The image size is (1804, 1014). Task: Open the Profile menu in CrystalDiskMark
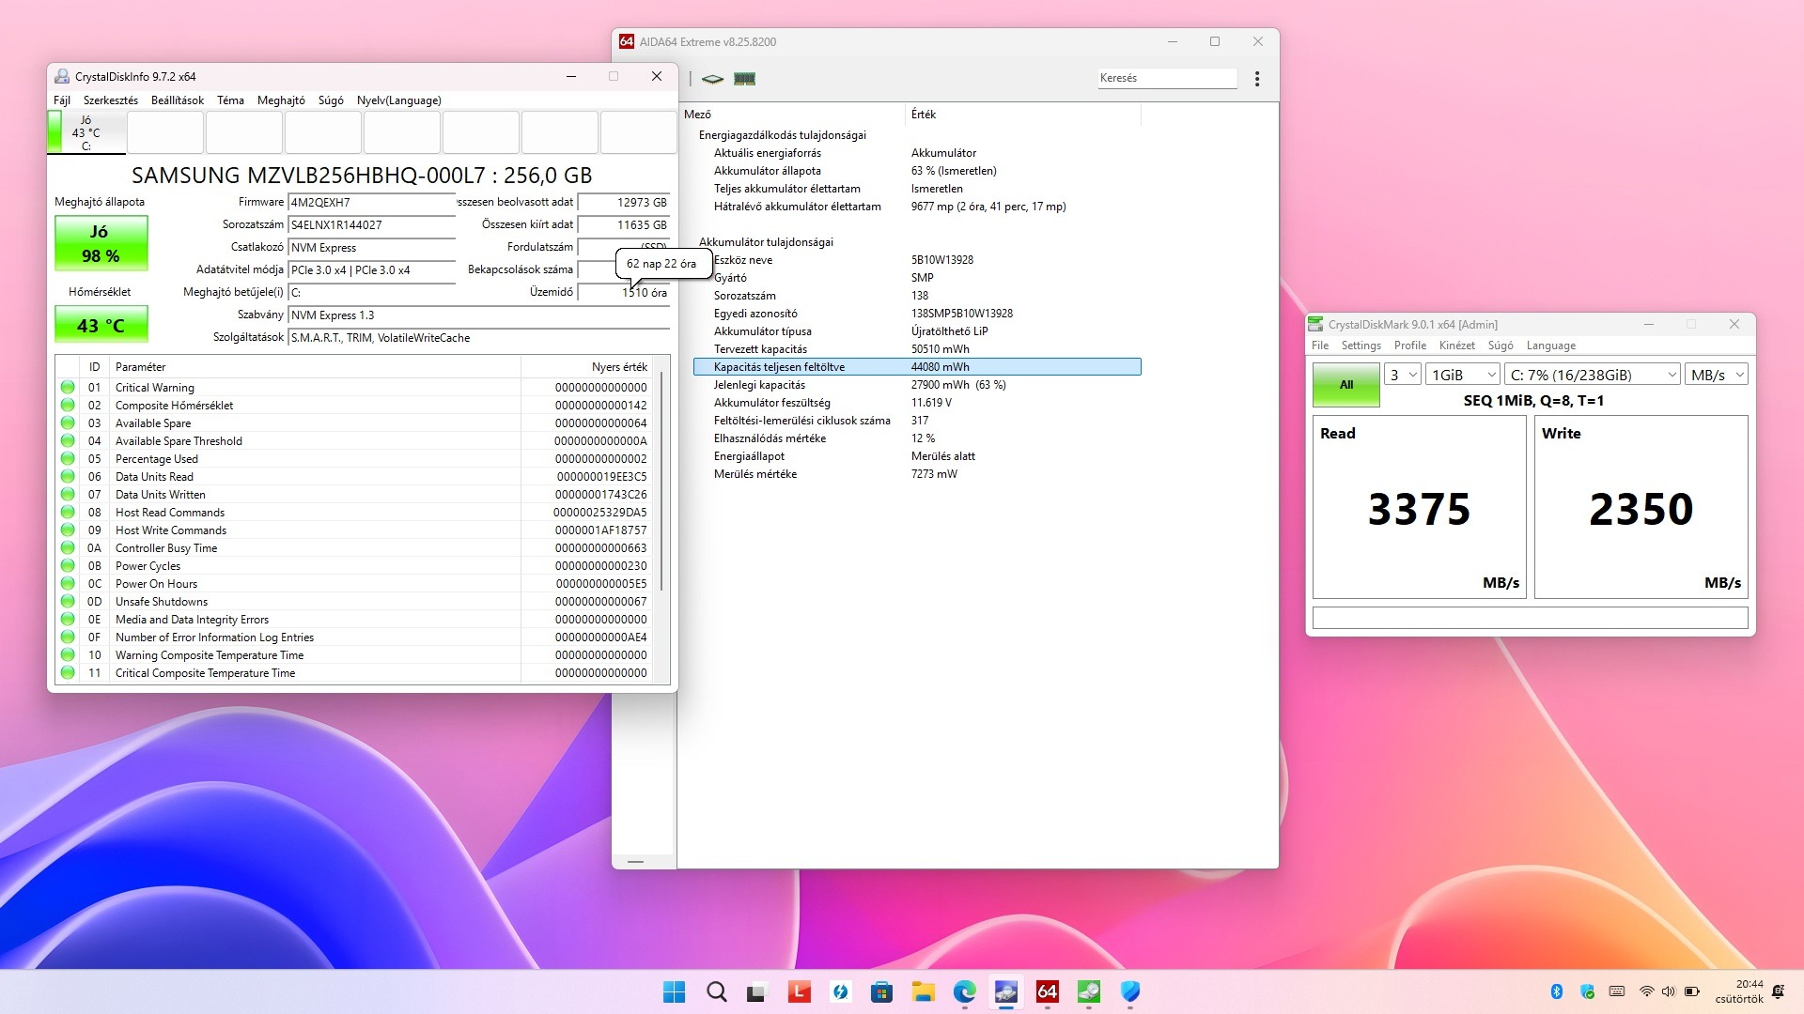(1409, 346)
